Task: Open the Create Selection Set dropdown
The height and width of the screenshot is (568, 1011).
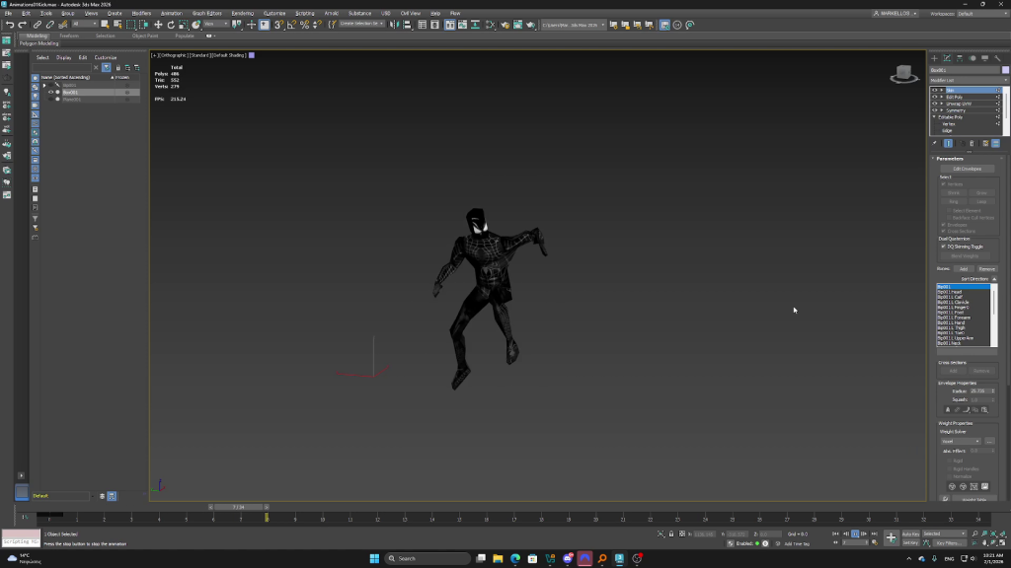Action: tap(361, 25)
